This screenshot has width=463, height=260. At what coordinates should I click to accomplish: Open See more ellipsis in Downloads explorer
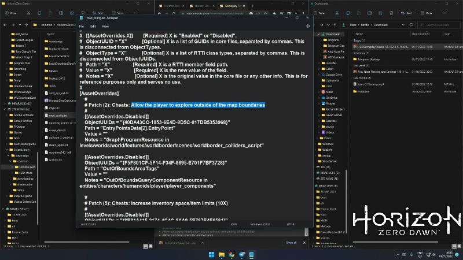tap(444, 13)
